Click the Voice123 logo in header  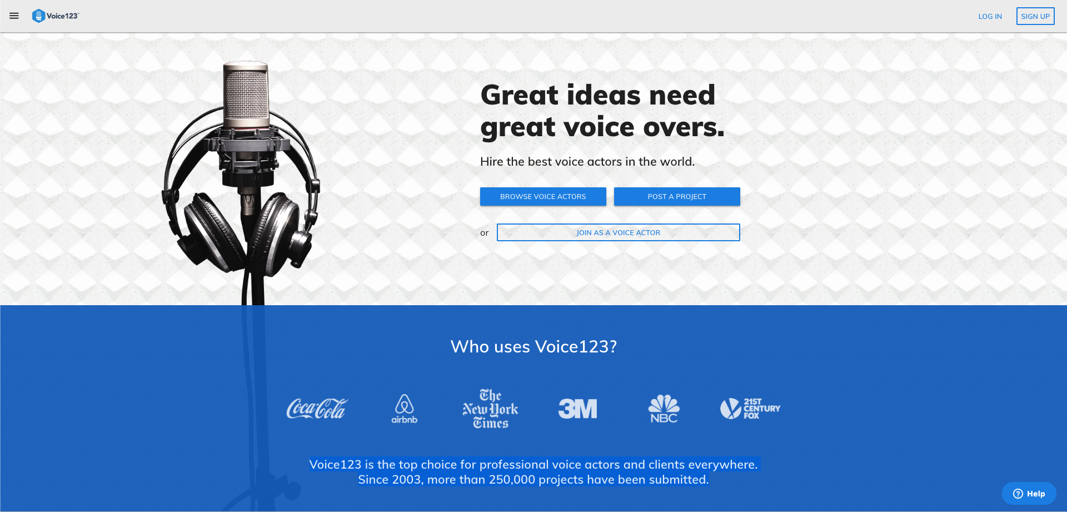pyautogui.click(x=56, y=16)
